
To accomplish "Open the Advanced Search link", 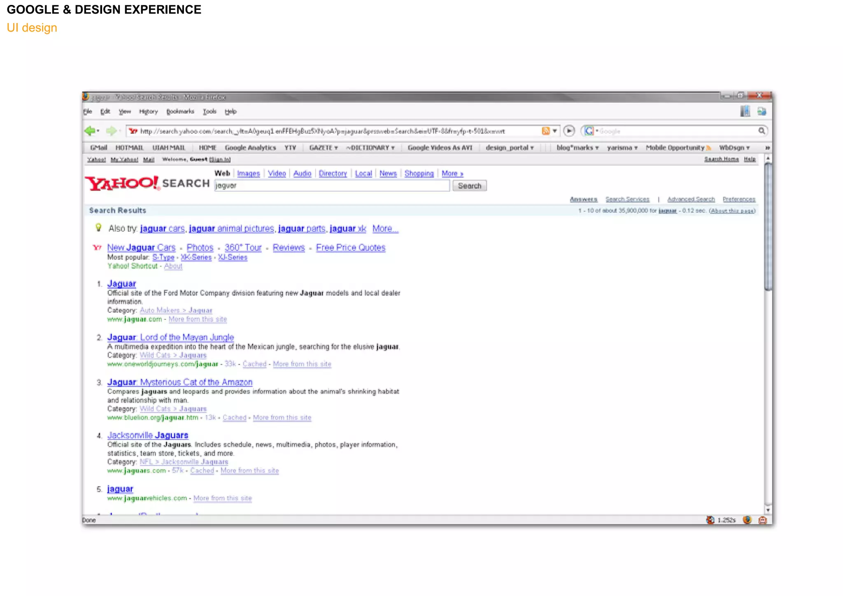I will pyautogui.click(x=691, y=199).
